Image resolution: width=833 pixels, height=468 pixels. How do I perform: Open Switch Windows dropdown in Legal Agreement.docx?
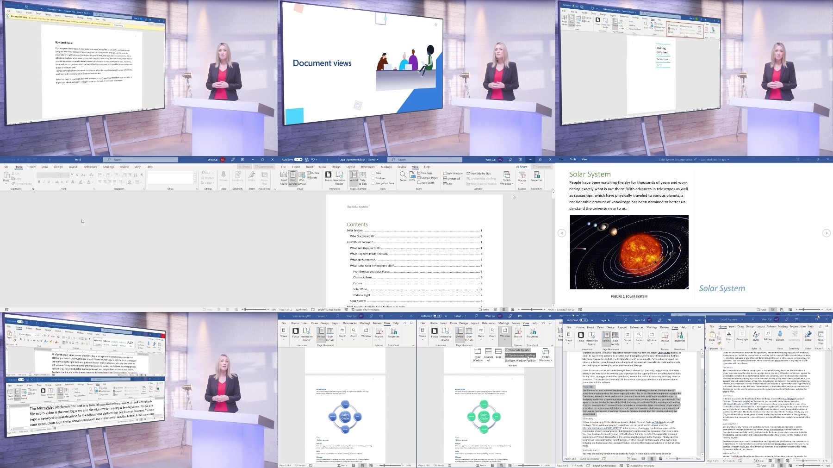[507, 178]
